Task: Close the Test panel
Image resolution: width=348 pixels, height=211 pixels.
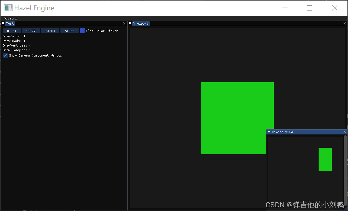Action: 124,24
